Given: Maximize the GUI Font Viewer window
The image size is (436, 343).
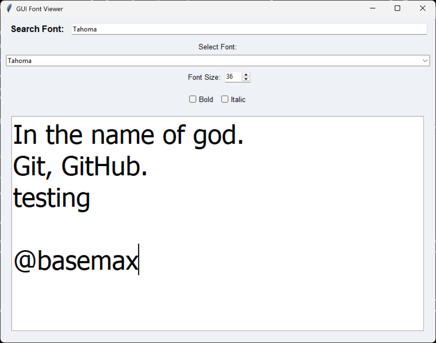Looking at the screenshot, I should click(x=397, y=9).
